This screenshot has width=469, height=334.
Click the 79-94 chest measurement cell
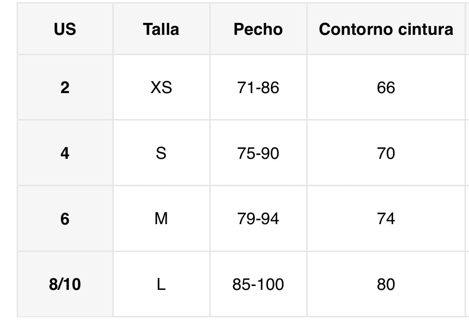click(258, 218)
